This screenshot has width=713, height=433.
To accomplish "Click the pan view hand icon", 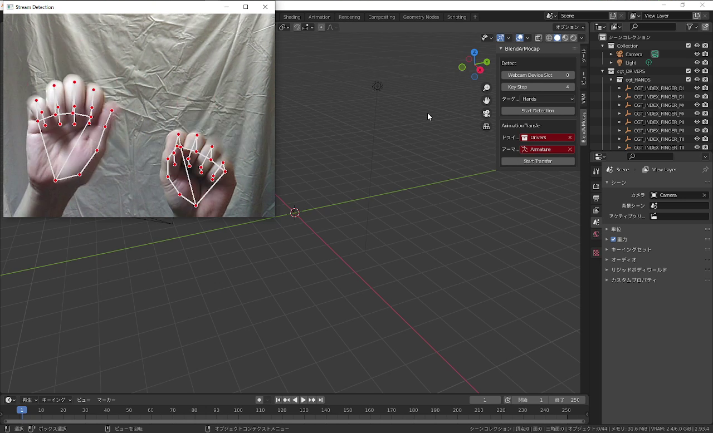I will [486, 101].
